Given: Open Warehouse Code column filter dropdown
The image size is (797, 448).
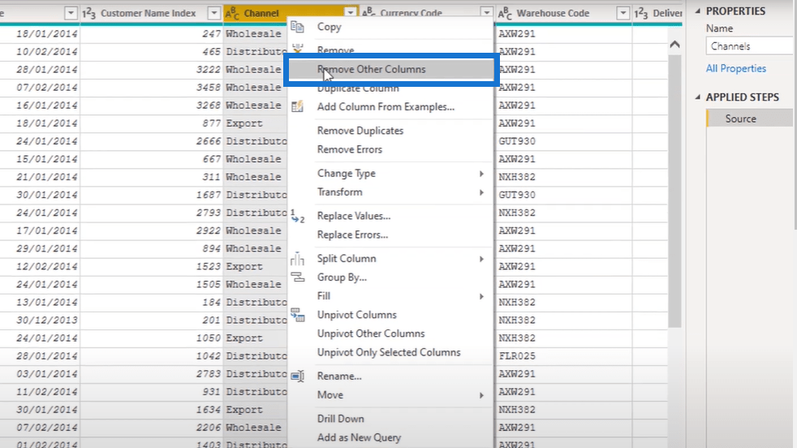Looking at the screenshot, I should coord(623,13).
